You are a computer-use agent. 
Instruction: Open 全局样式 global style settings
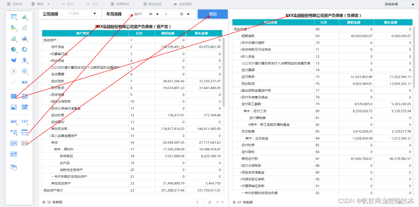120,4
